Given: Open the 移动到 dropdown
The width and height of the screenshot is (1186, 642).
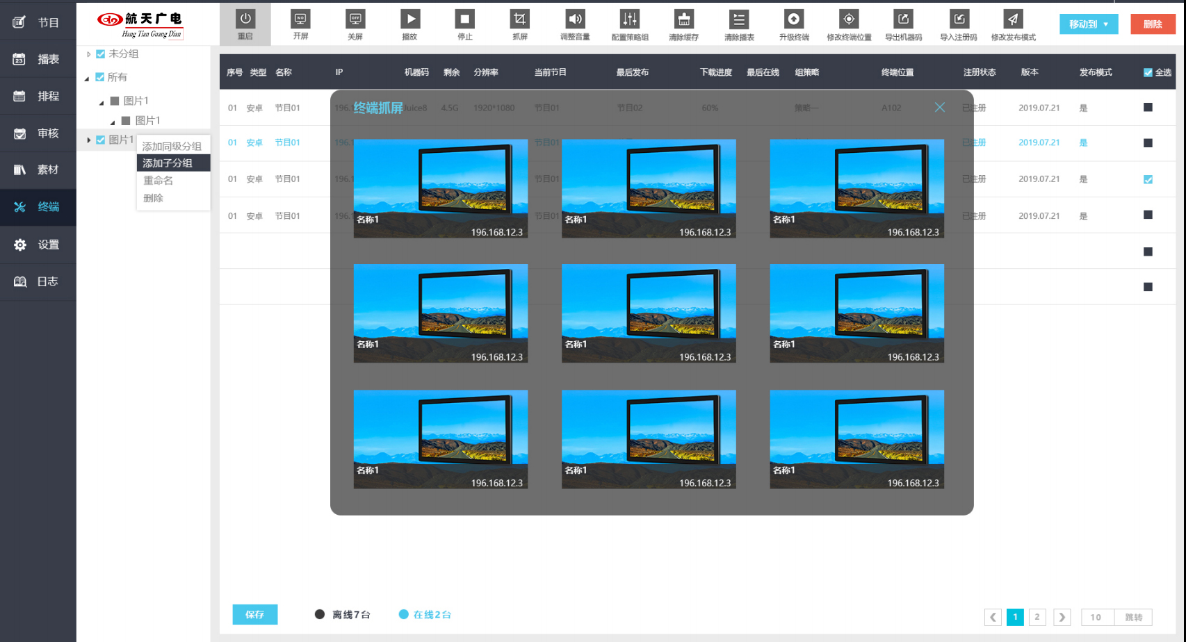Looking at the screenshot, I should [1089, 24].
